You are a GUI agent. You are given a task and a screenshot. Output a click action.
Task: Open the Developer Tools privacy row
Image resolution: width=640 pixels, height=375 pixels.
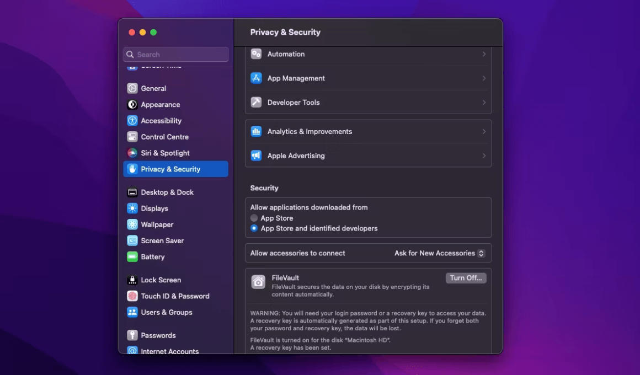pos(368,102)
